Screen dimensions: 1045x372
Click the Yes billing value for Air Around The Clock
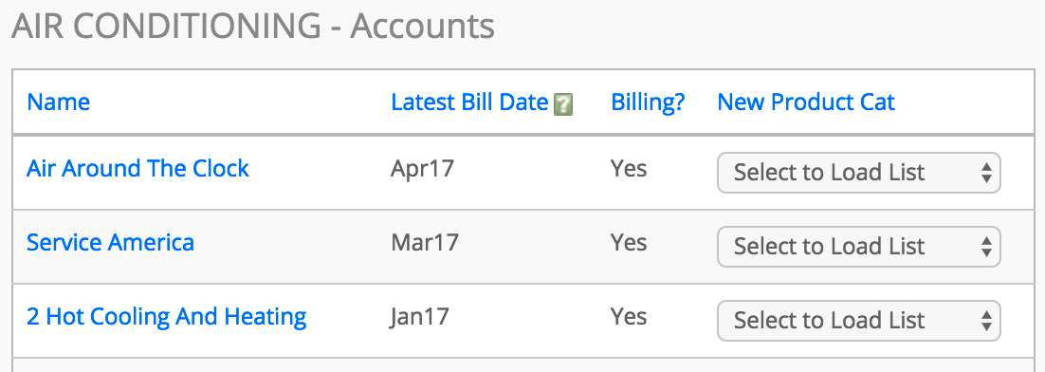(629, 169)
